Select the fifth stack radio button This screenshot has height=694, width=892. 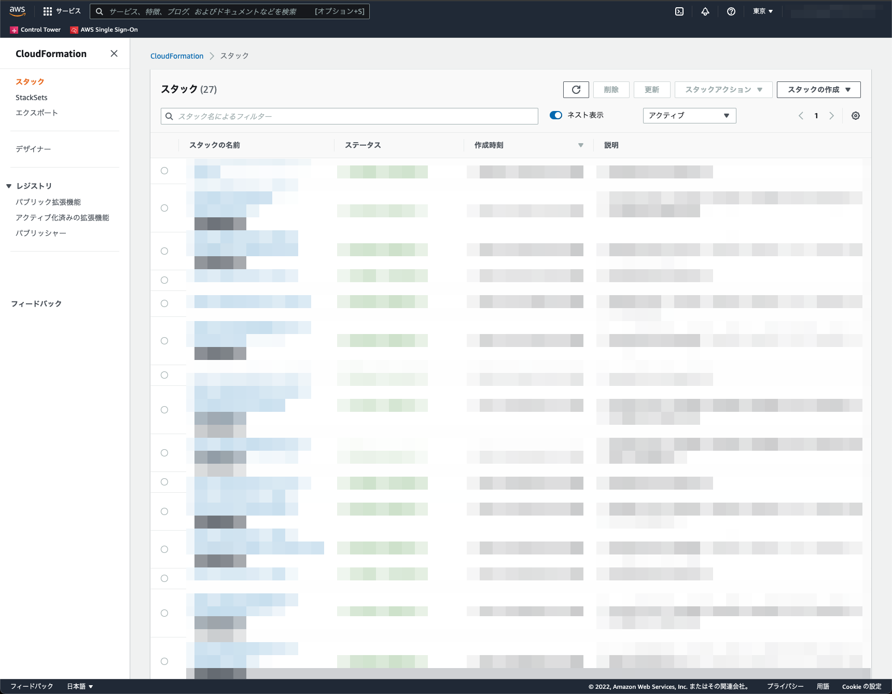click(164, 303)
